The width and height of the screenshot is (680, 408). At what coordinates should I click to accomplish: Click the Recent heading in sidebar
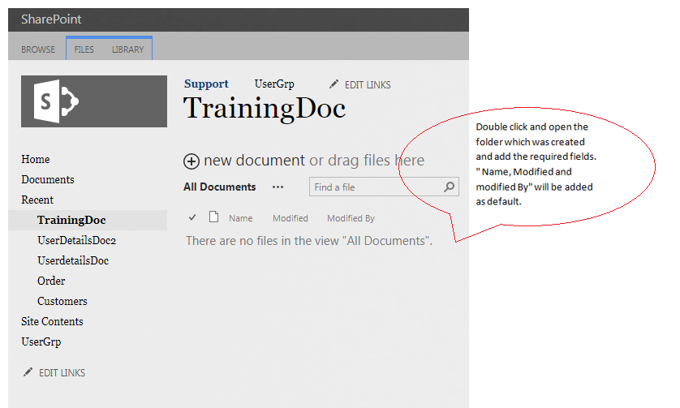point(37,200)
